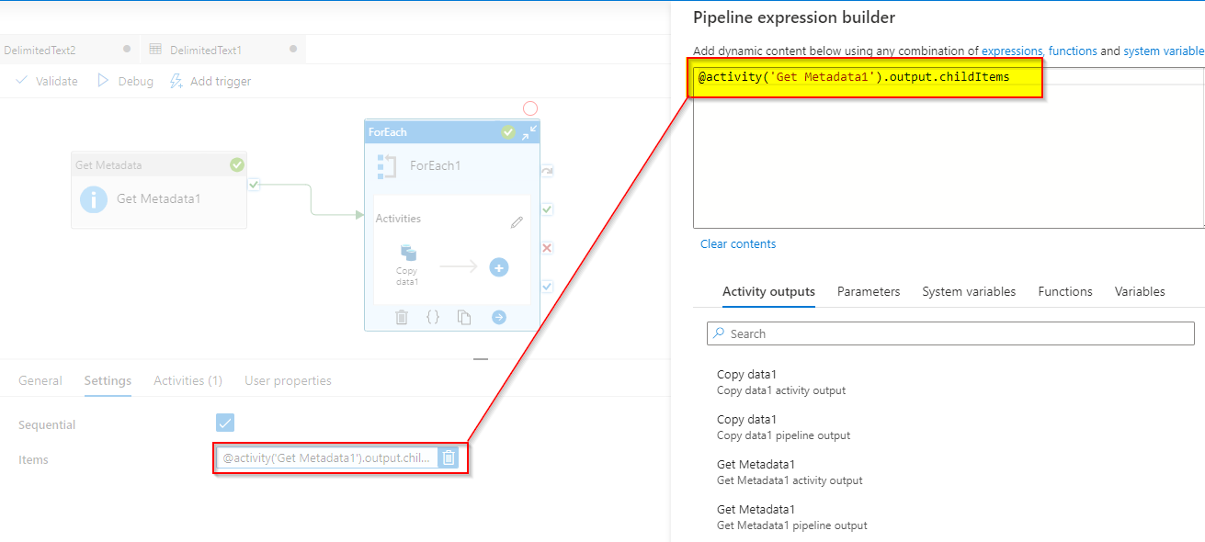The height and width of the screenshot is (542, 1205).
Task: Toggle the Sequential checkbox
Action: (x=225, y=423)
